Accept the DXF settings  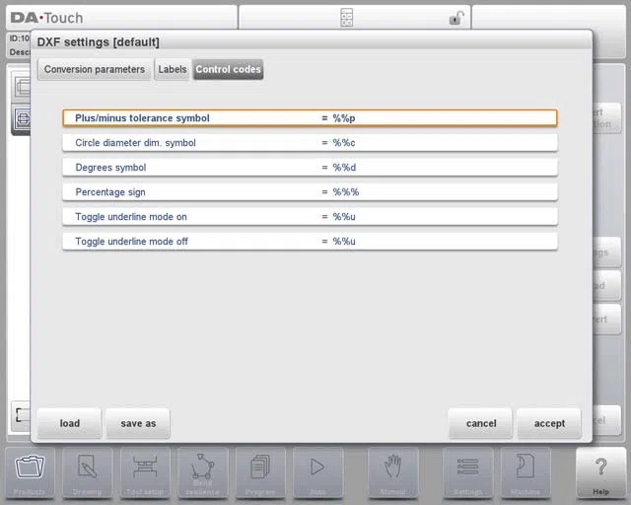549,423
